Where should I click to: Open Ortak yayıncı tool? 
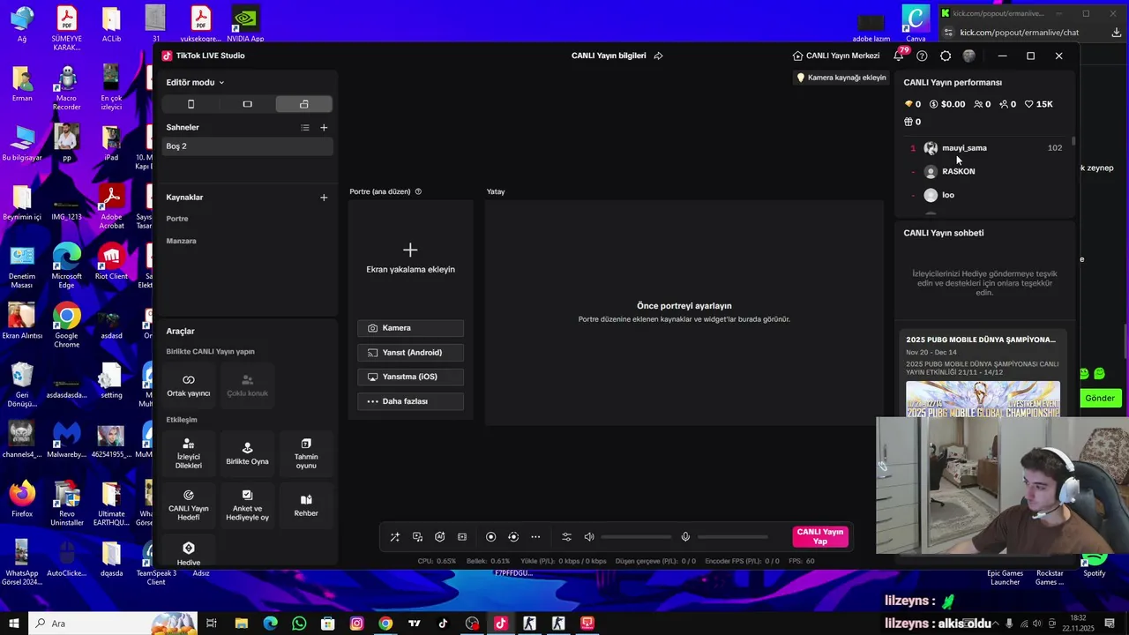pyautogui.click(x=189, y=385)
